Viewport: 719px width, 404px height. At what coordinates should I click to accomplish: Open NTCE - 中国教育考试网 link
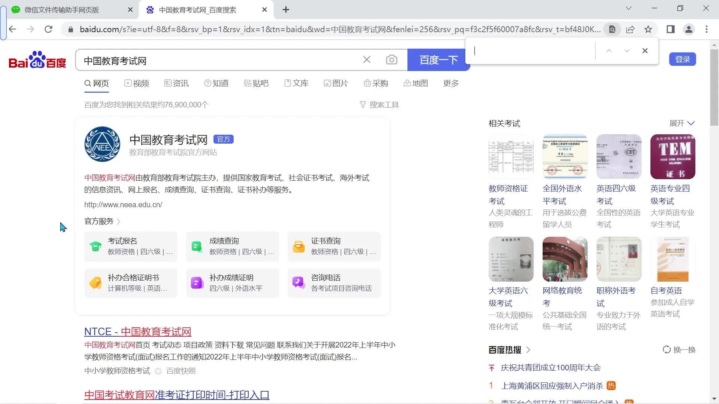click(138, 332)
